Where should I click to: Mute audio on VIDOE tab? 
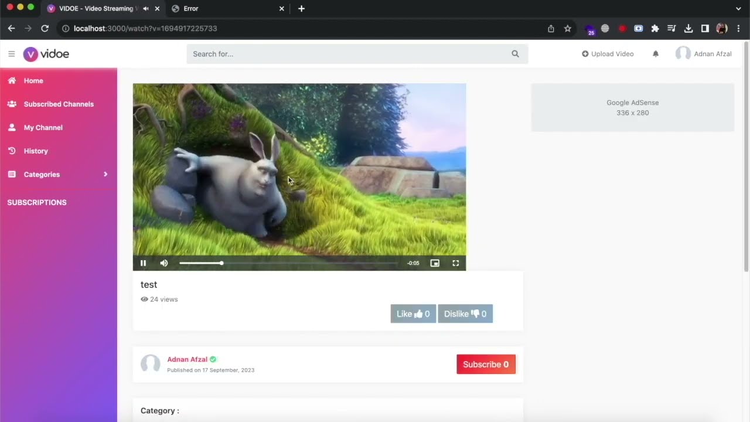pos(146,9)
